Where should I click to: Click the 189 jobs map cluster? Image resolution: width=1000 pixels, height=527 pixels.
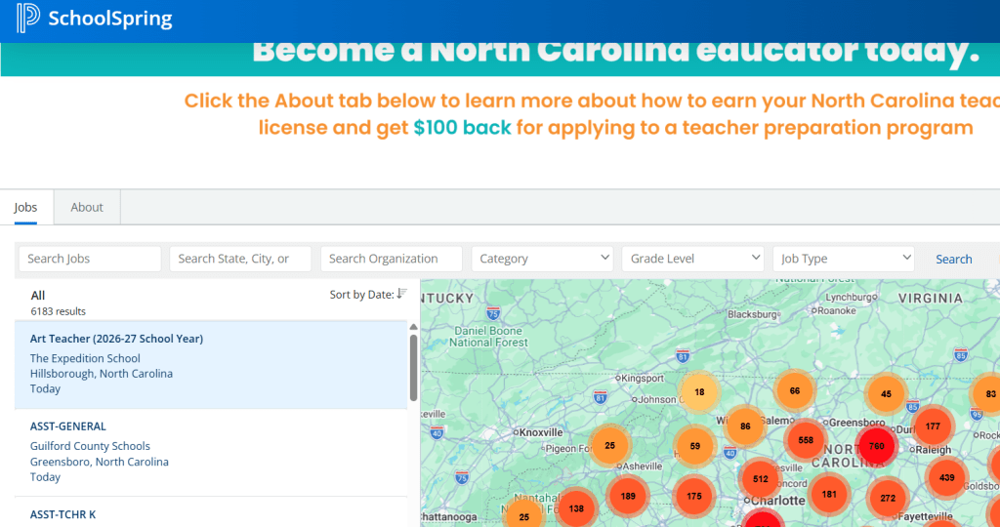pyautogui.click(x=628, y=496)
